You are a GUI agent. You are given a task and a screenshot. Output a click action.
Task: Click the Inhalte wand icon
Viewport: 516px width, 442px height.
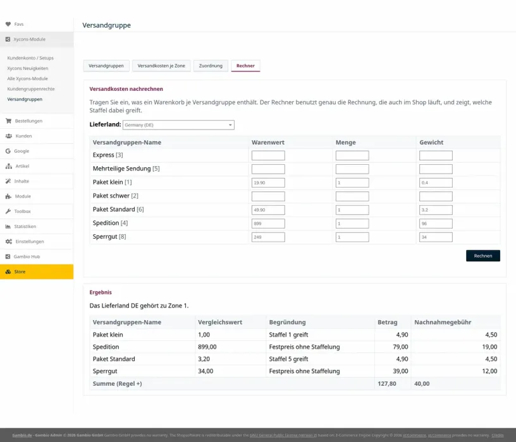pos(8,181)
